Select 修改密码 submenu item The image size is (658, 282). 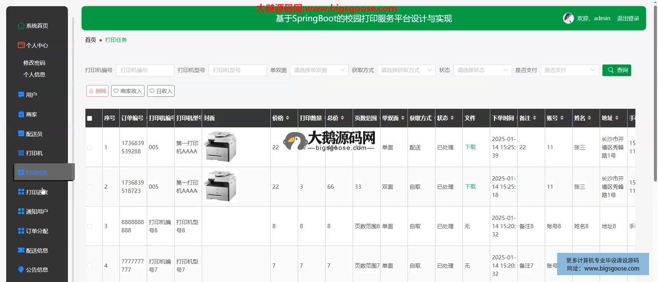(34, 63)
